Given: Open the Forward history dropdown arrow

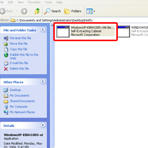Looking at the screenshot, I should point(30,11).
